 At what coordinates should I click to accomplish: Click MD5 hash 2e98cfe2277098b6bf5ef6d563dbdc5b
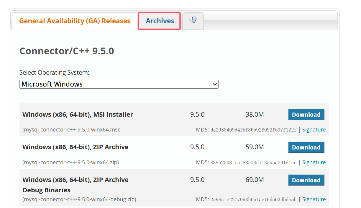pyautogui.click(x=253, y=200)
